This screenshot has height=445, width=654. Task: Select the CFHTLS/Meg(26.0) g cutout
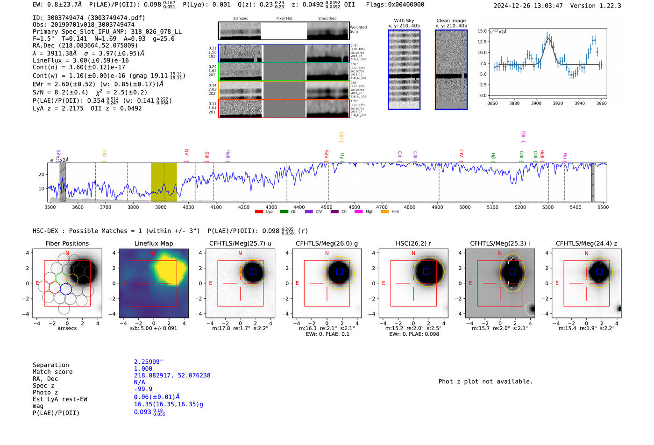(327, 283)
